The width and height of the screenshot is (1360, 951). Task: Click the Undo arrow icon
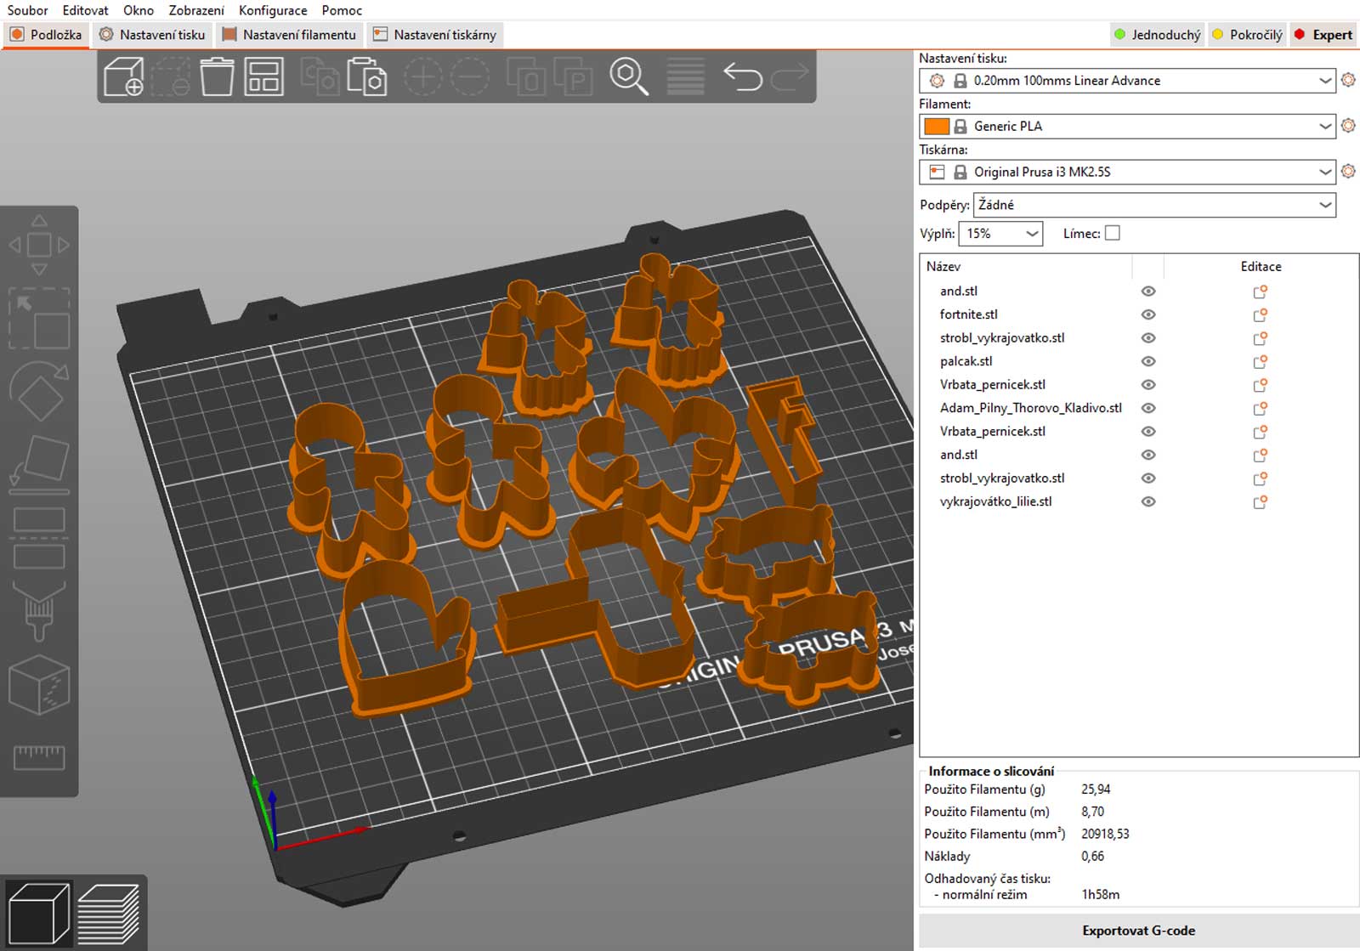point(742,76)
